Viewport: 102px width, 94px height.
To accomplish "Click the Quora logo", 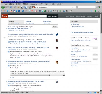I will [5, 16].
